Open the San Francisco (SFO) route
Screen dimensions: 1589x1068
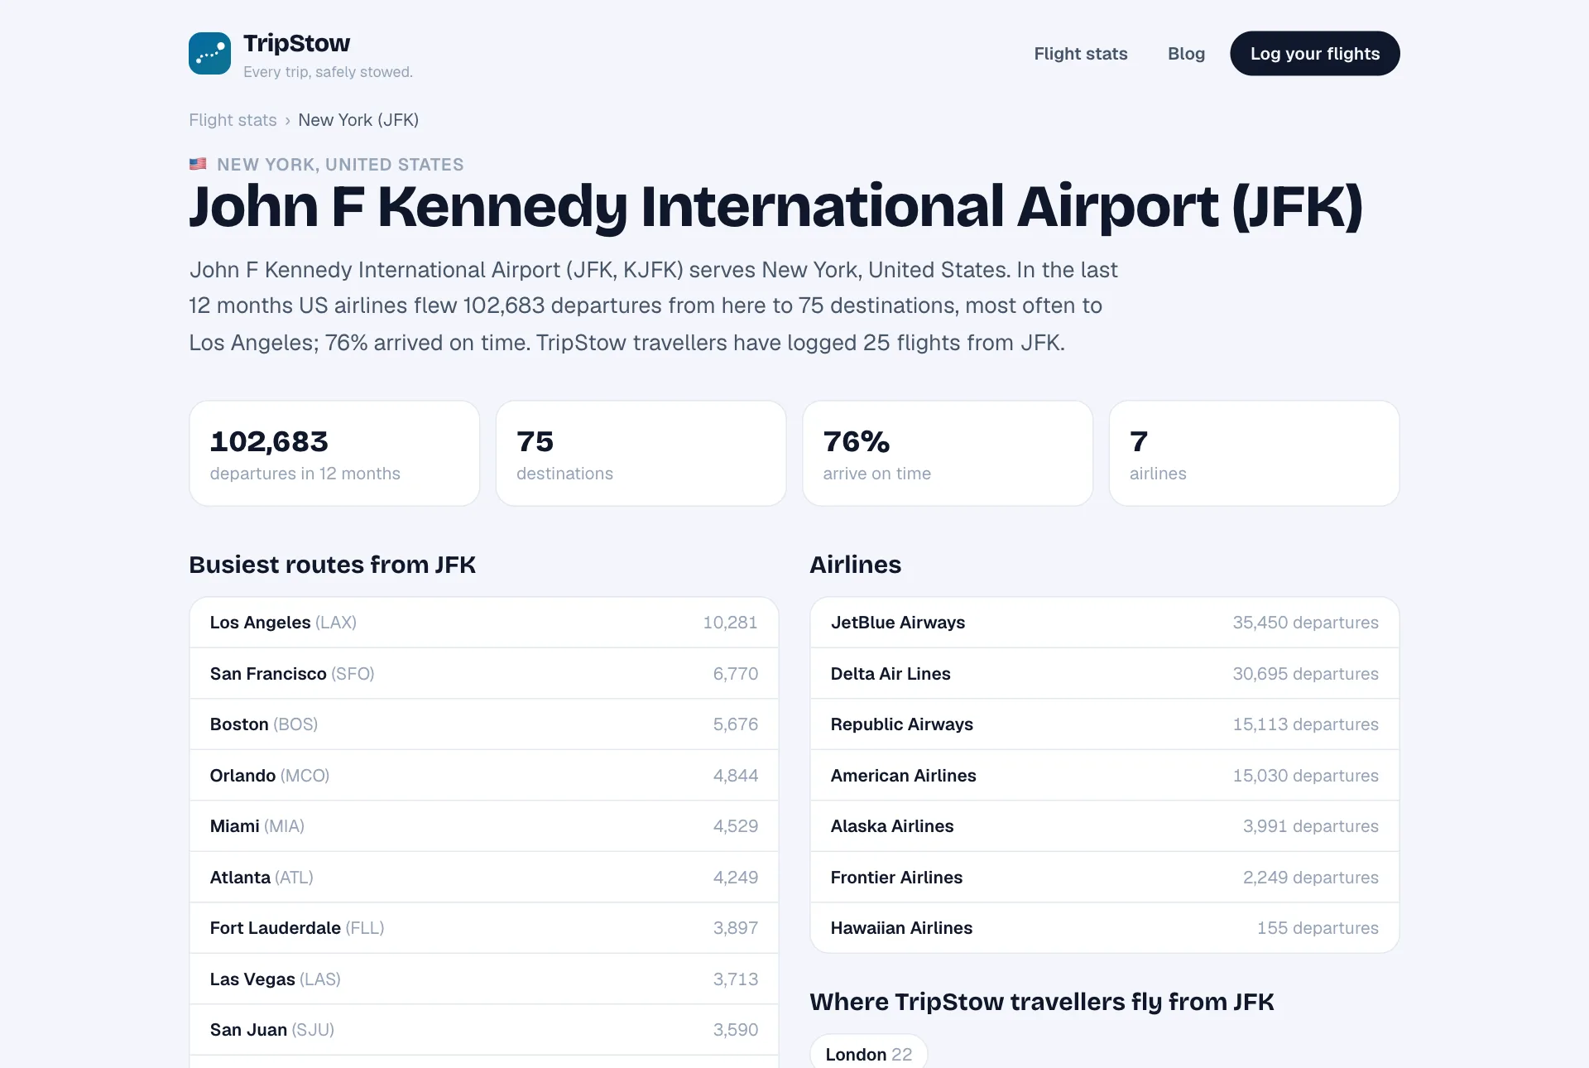click(483, 674)
